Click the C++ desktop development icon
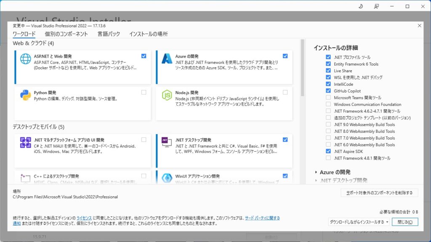The height and width of the screenshot is (242, 431). [x=25, y=178]
